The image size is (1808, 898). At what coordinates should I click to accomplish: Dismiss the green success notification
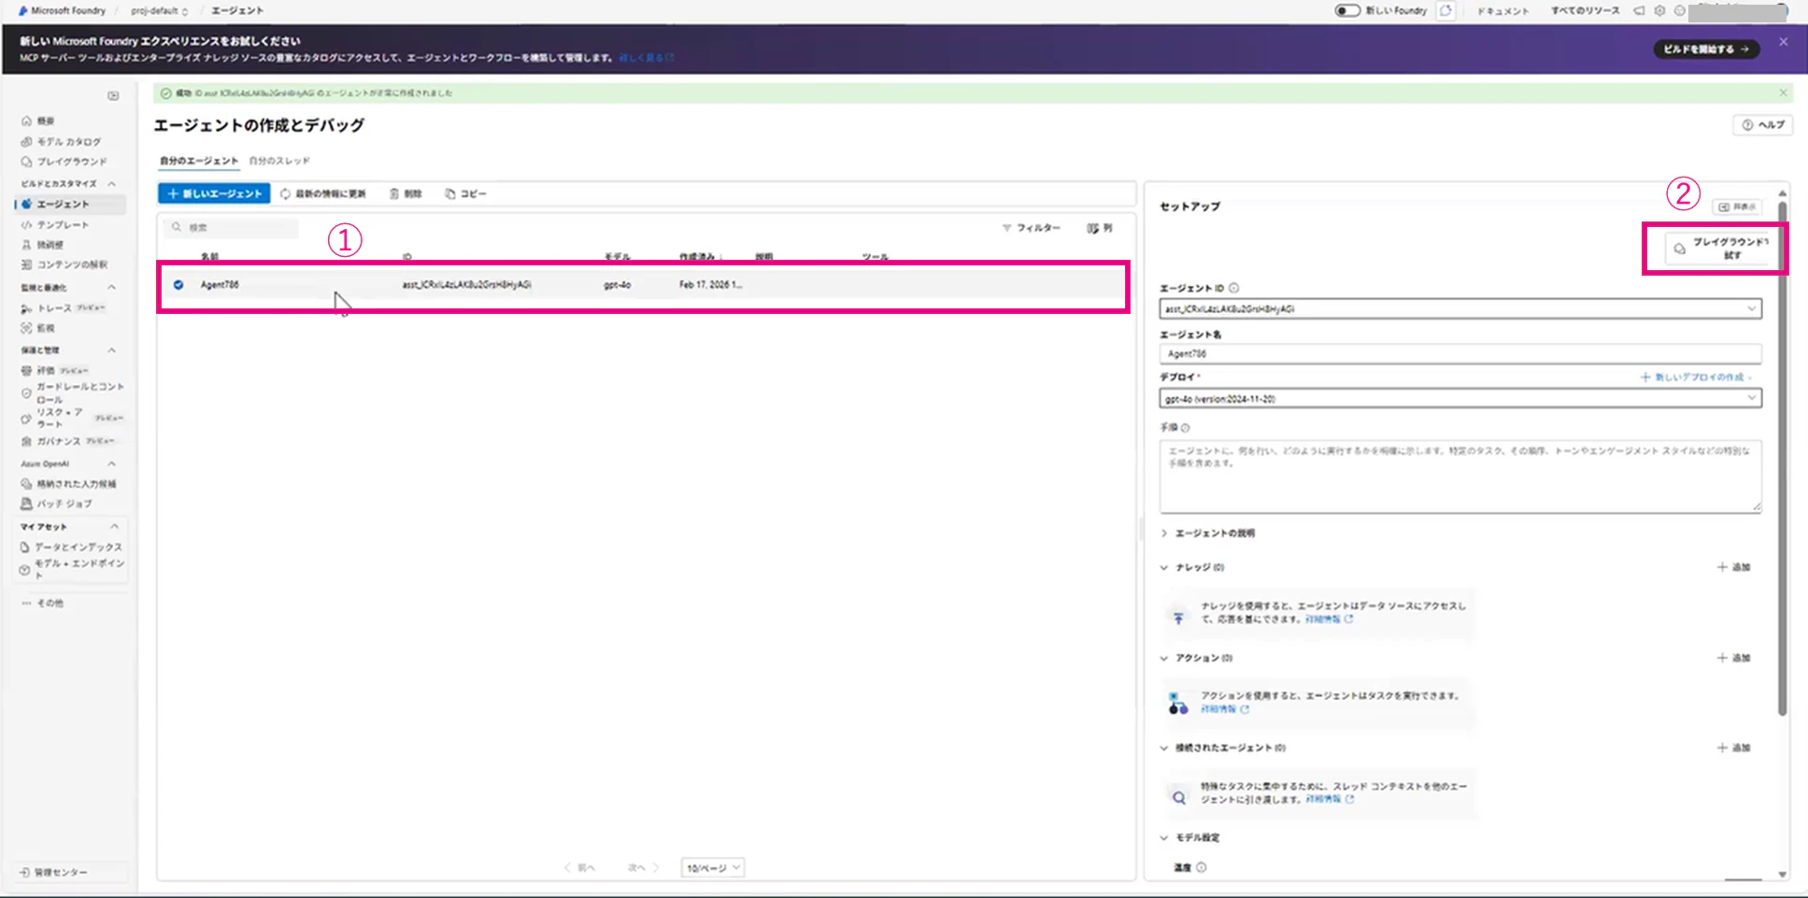[1783, 93]
